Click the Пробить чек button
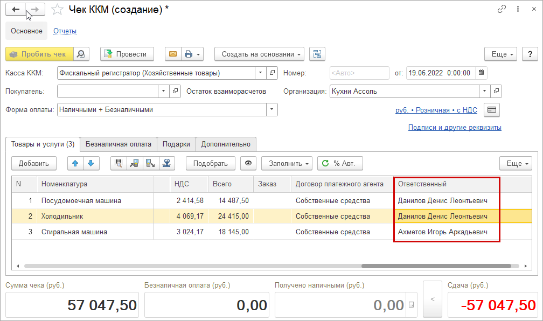 click(39, 54)
